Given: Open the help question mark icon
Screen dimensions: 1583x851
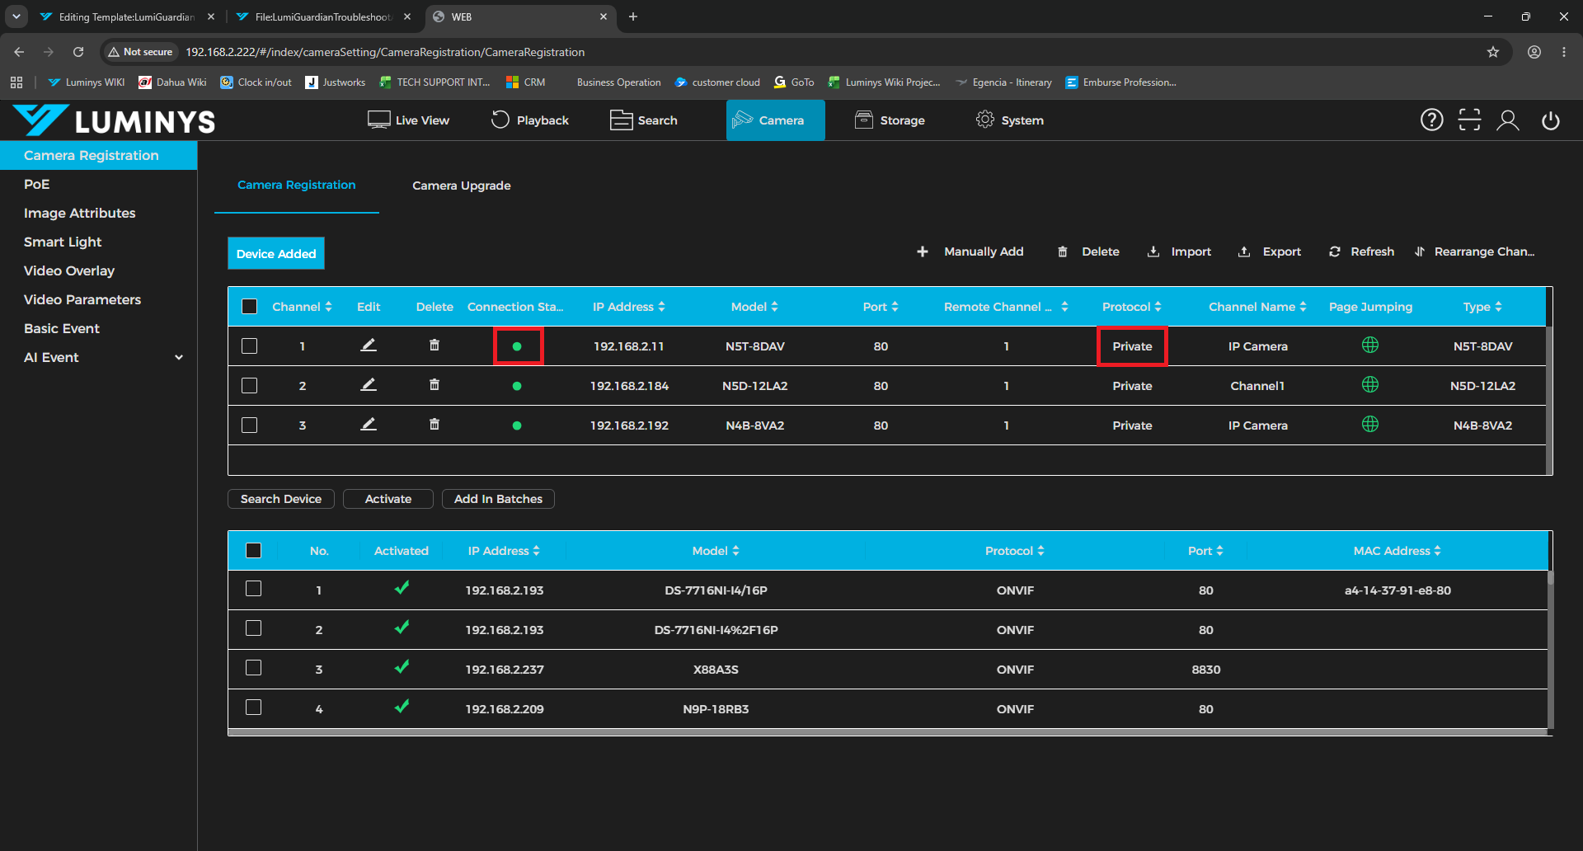Looking at the screenshot, I should [1432, 120].
